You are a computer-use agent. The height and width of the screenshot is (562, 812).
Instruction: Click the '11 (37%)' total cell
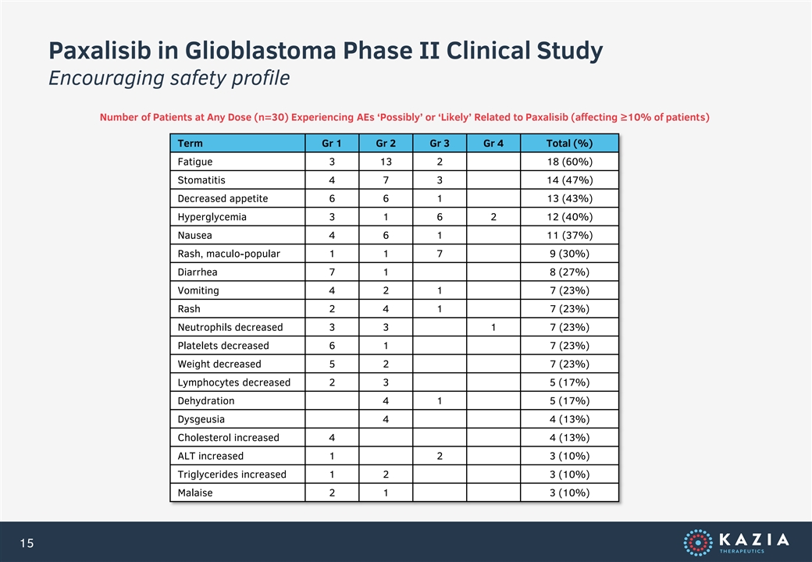(x=570, y=235)
